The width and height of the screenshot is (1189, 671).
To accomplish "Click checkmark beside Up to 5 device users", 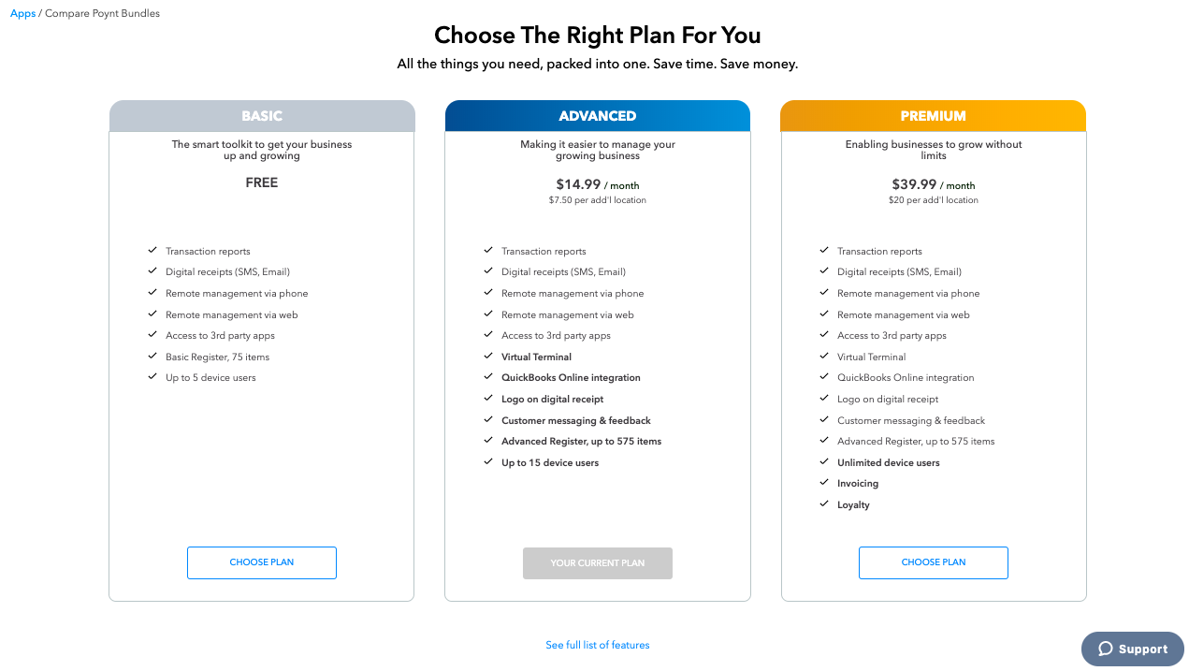I will point(152,376).
